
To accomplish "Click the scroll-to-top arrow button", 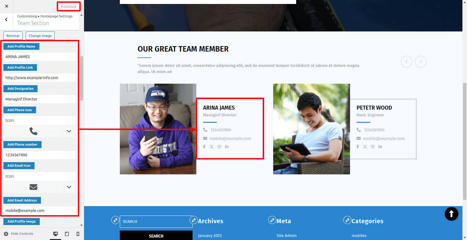I will tap(451, 214).
